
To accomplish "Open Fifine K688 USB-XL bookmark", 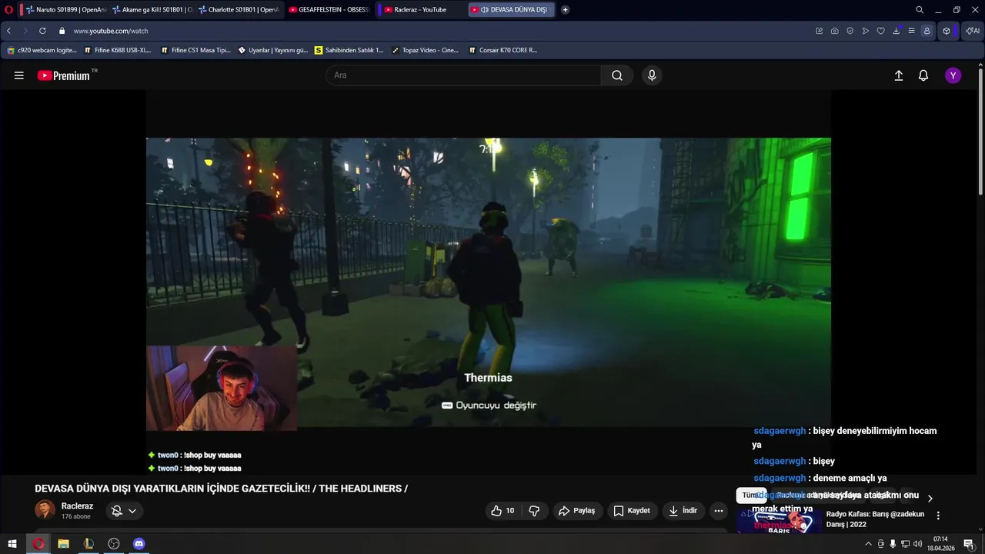I will (118, 50).
